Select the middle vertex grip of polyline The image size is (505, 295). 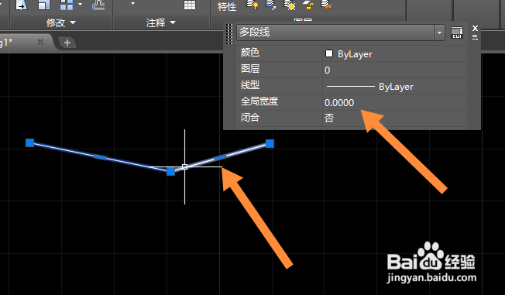(x=170, y=171)
